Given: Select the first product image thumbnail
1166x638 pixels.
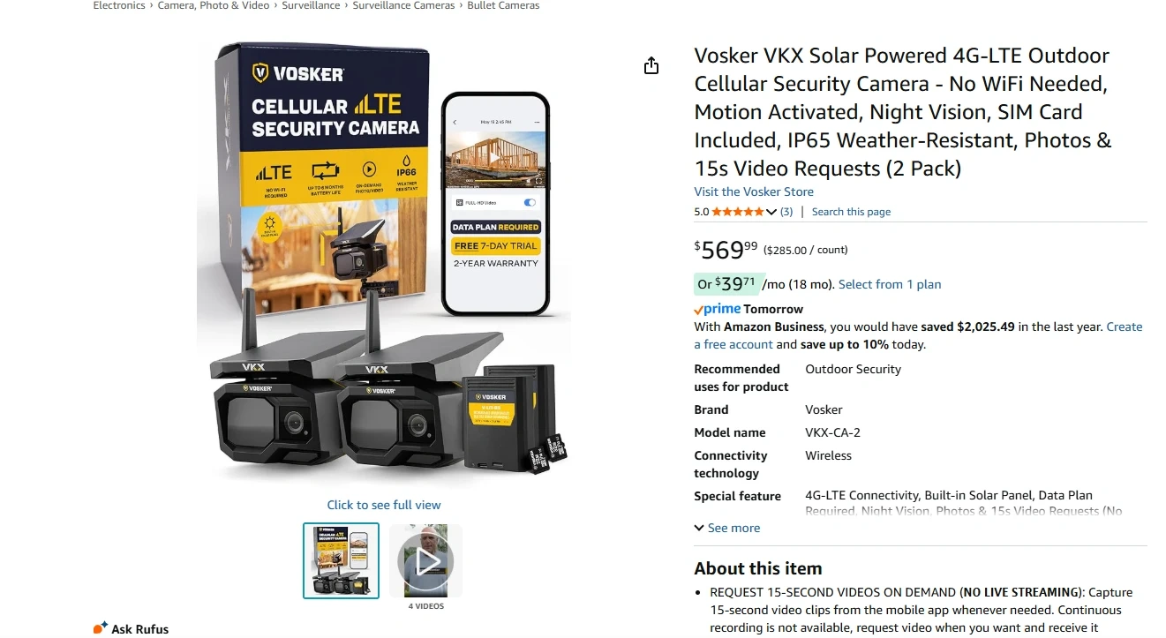Looking at the screenshot, I should (x=342, y=561).
